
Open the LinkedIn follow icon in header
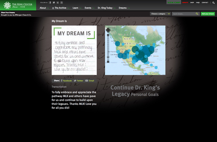[58, 3]
